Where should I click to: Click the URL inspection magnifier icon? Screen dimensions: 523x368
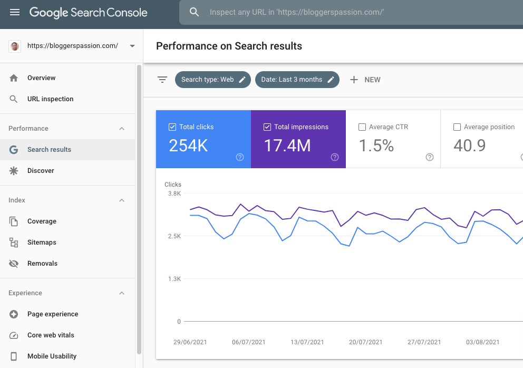(x=14, y=99)
